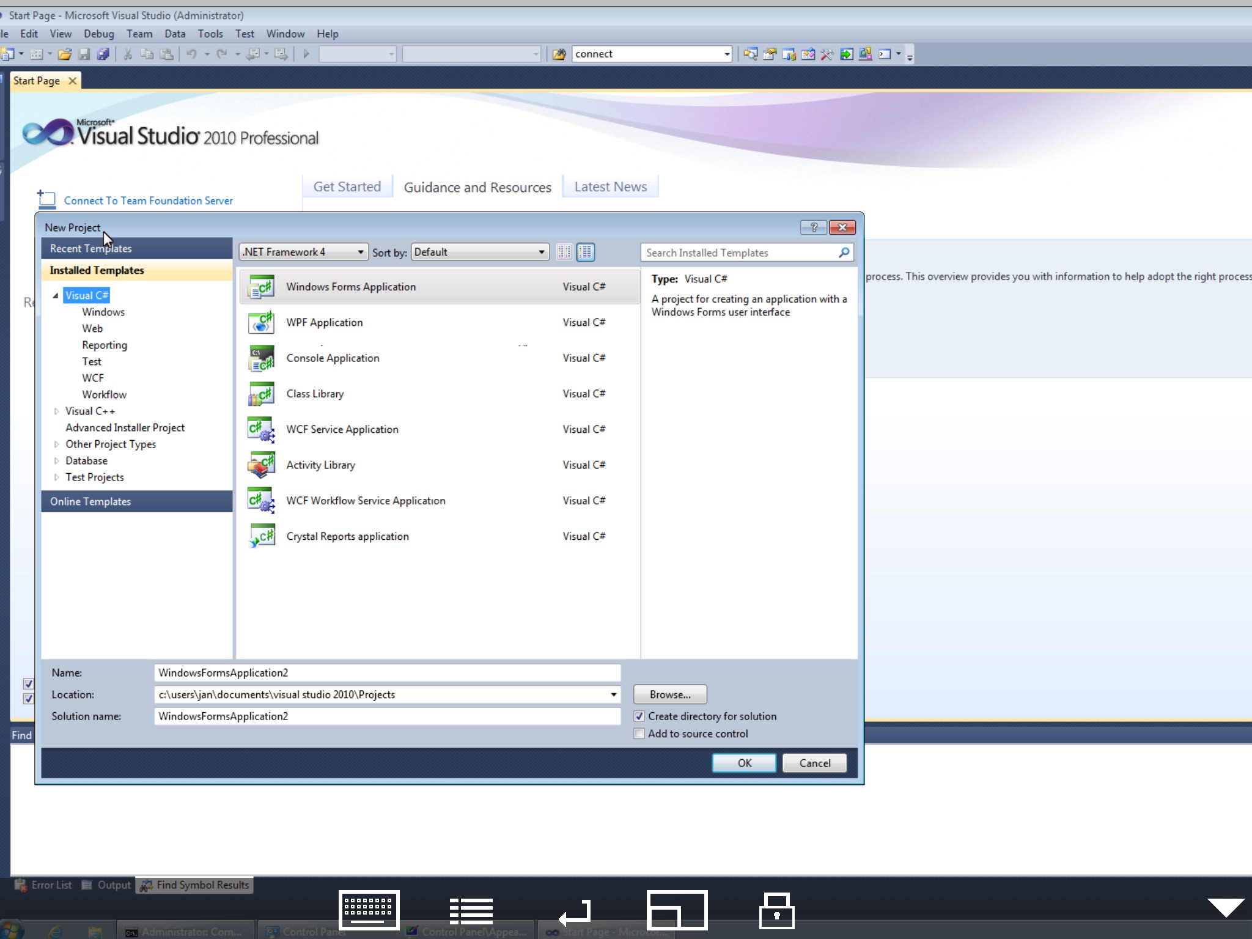Expand the Database tree node
The width and height of the screenshot is (1252, 939).
56,461
